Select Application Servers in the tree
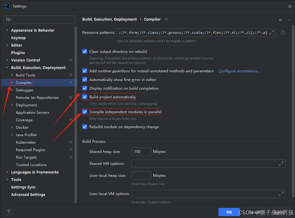Image resolution: width=295 pixels, height=218 pixels. [33, 113]
